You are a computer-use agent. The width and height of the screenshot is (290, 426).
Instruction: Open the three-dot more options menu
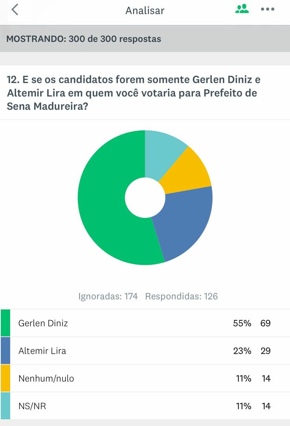268,9
